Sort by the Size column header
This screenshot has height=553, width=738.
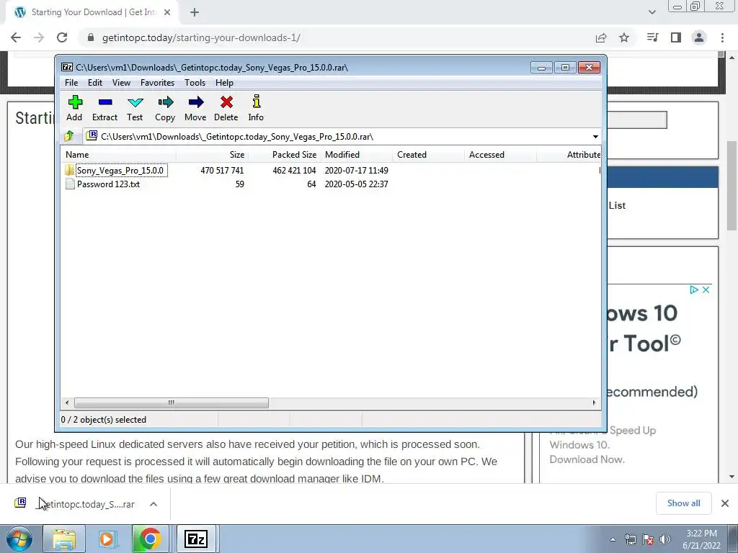(x=213, y=155)
